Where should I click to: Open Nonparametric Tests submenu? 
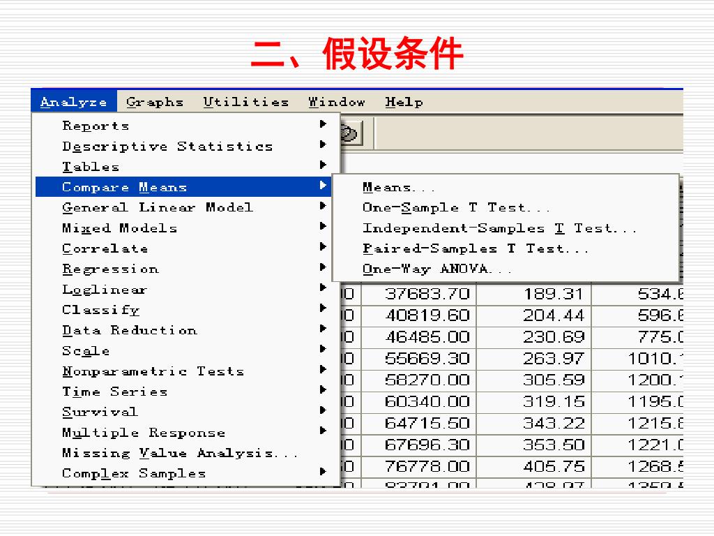(x=182, y=371)
